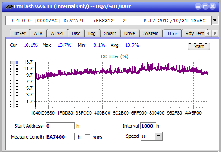221x152 pixels.
Task: Click the Start Address label
Action: (28, 126)
